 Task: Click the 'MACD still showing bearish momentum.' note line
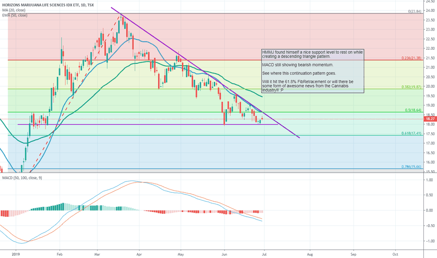[298, 65]
